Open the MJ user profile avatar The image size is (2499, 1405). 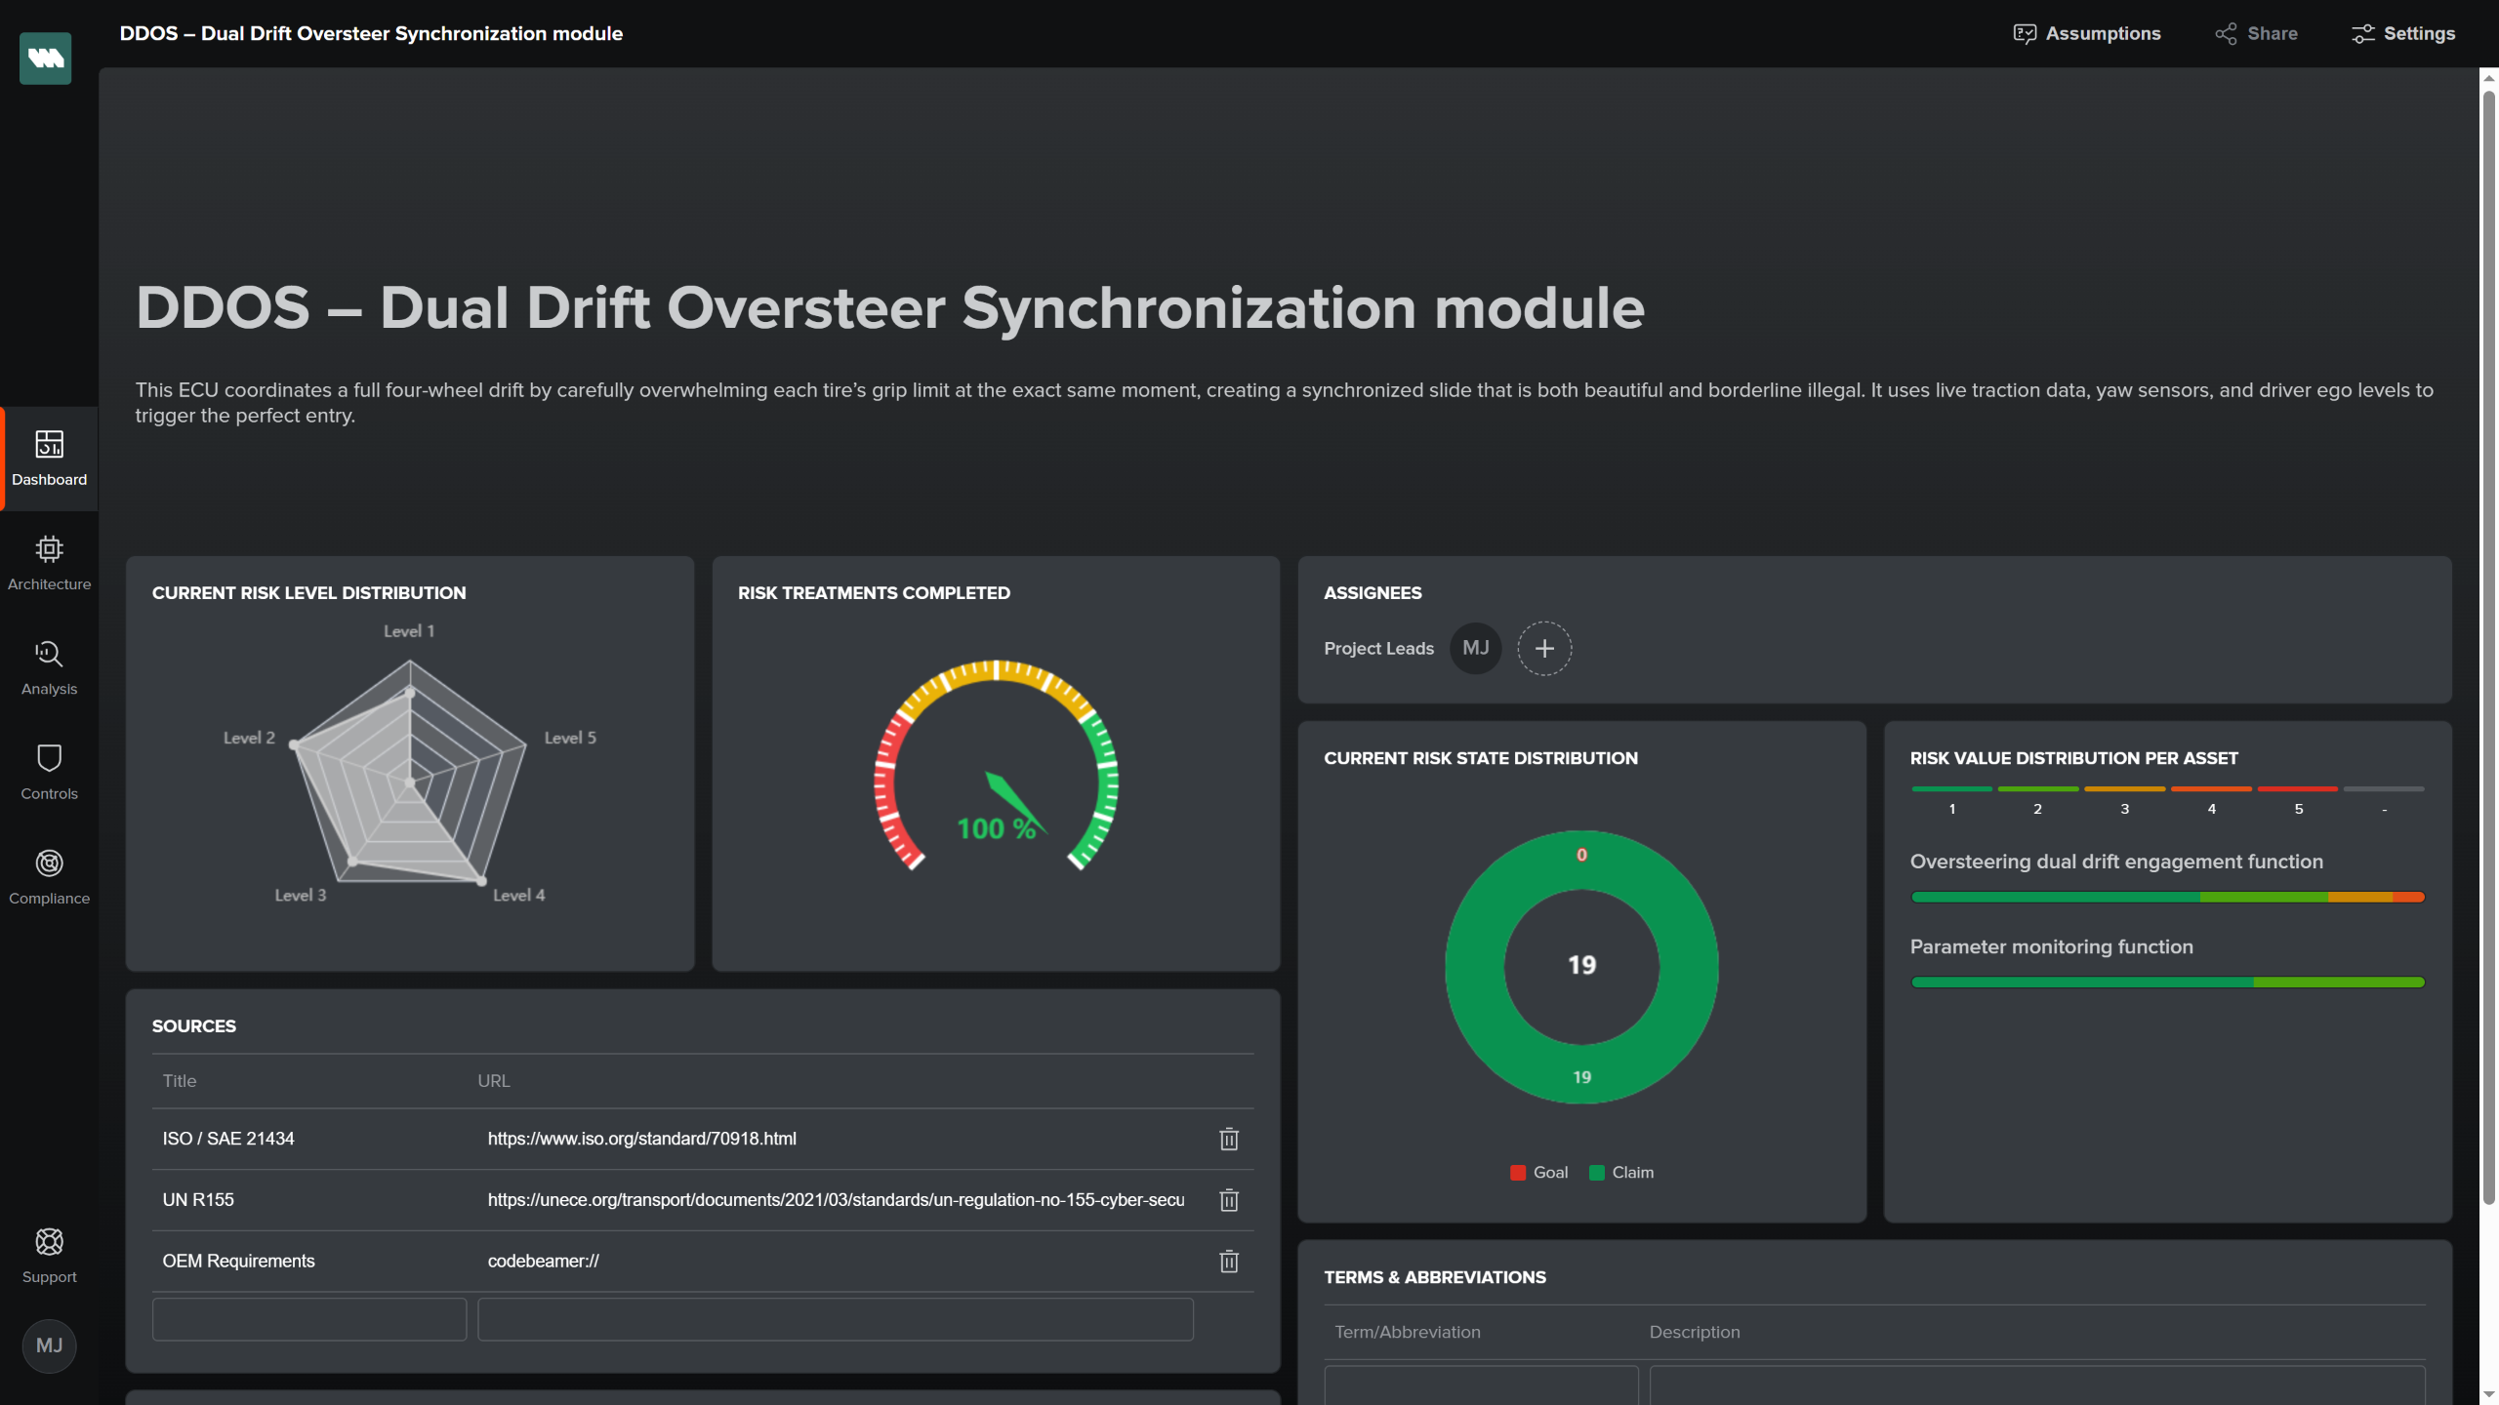(49, 1345)
